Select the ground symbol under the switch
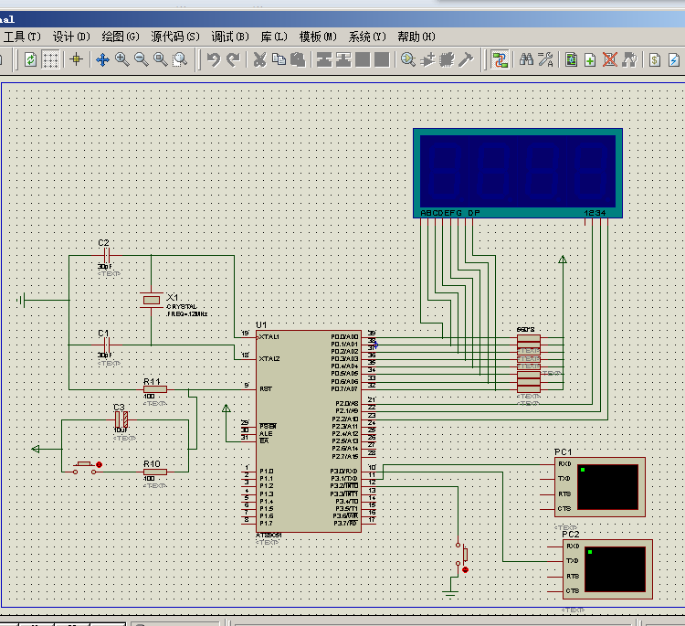The height and width of the screenshot is (626, 685). 450,594
